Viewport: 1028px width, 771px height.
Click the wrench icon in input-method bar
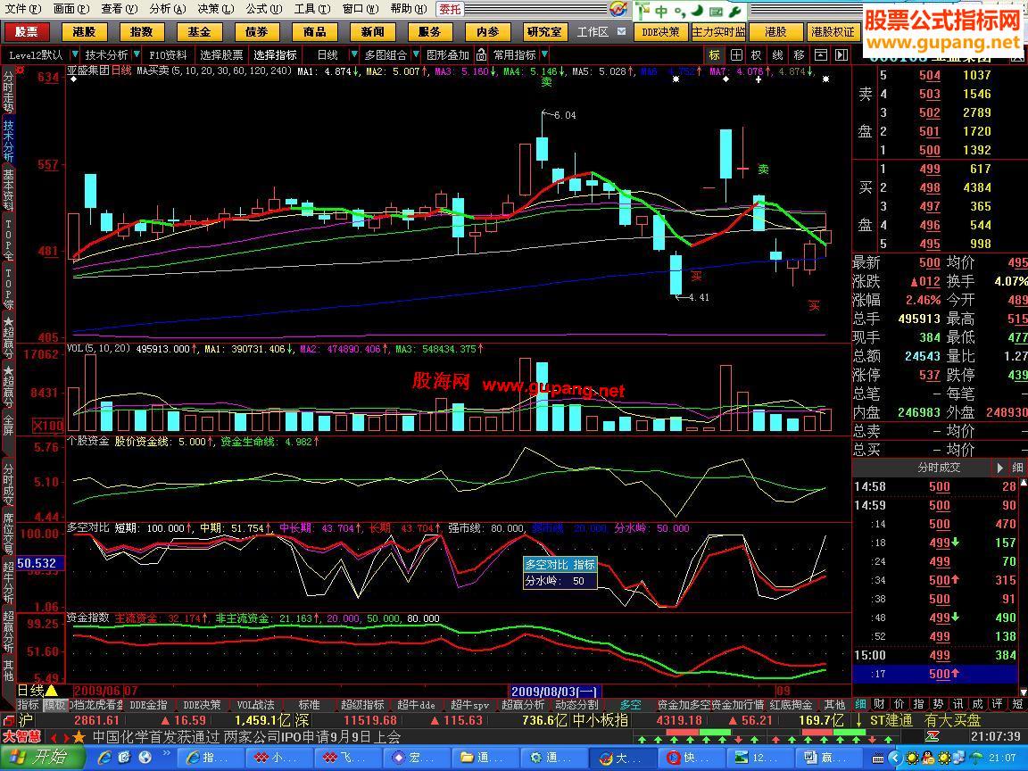(735, 11)
